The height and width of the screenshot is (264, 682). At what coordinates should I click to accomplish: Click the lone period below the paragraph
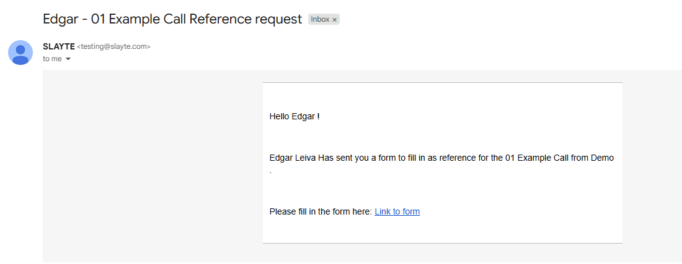(270, 173)
